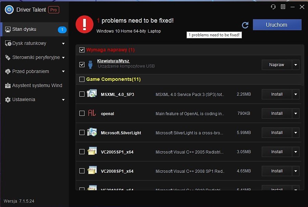Minimize the Driver Talent window
The width and height of the screenshot is (308, 207).
click(293, 7)
